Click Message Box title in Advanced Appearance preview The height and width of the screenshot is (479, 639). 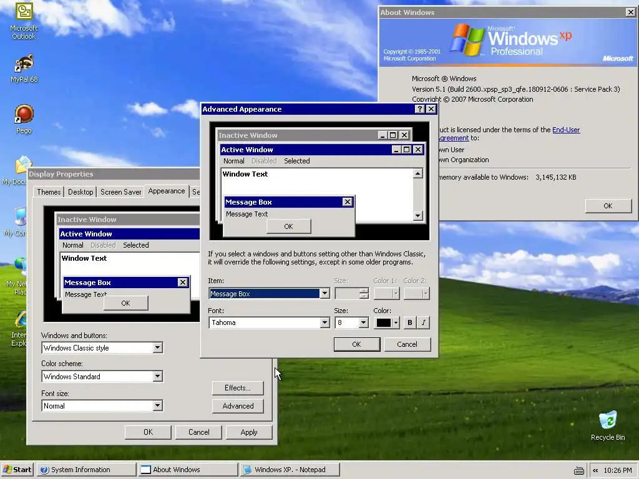(248, 202)
